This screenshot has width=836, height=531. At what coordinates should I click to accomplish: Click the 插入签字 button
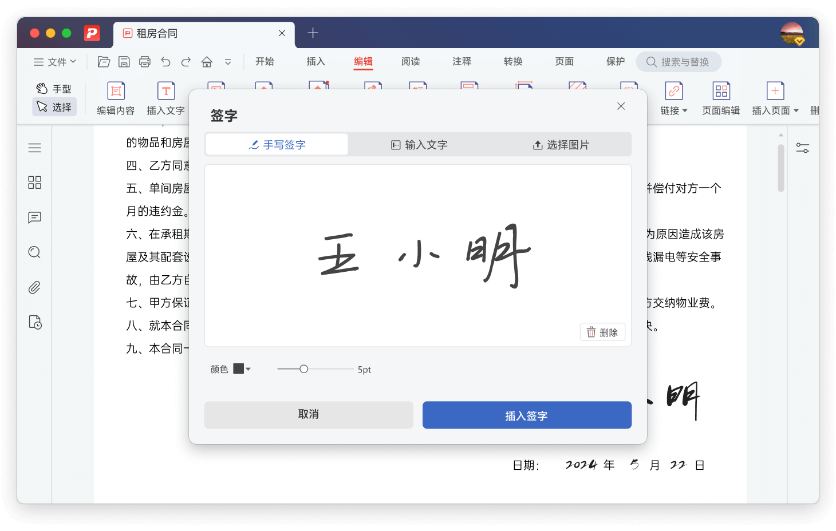[x=527, y=415]
